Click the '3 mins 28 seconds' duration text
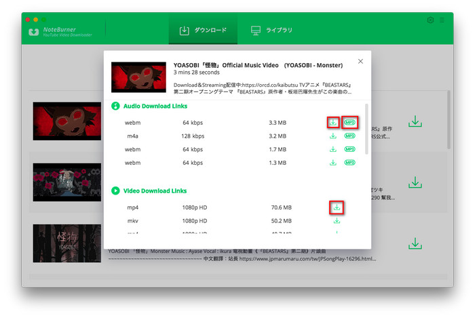 [x=196, y=73]
